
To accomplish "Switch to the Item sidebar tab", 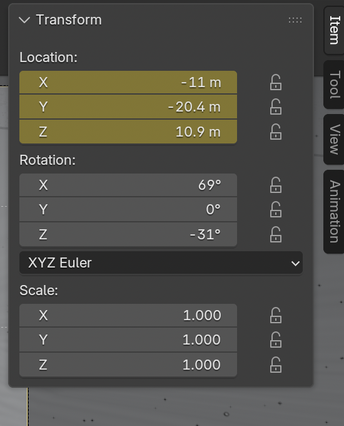I will 334,30.
